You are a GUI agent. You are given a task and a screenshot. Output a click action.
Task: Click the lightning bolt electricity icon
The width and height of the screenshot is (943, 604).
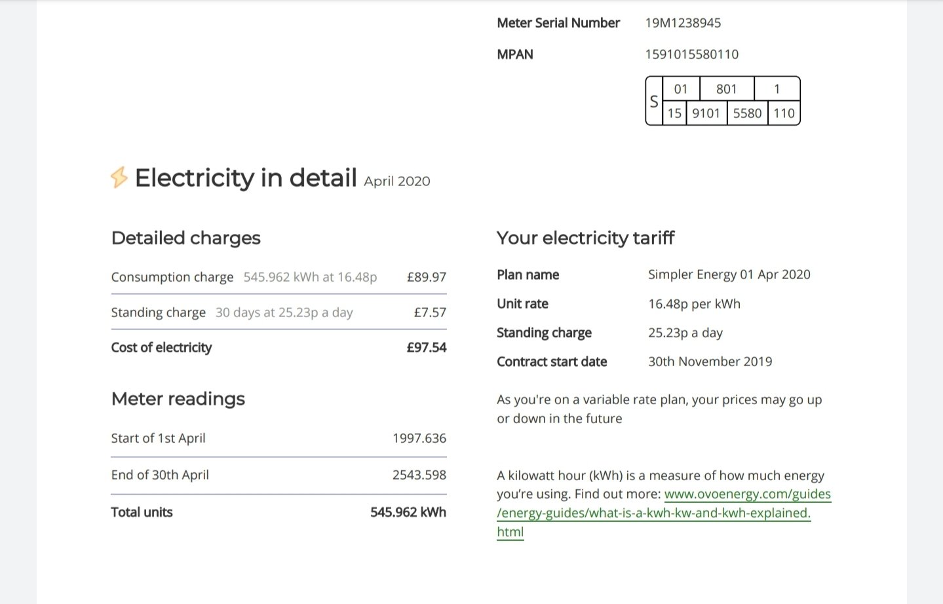coord(119,178)
